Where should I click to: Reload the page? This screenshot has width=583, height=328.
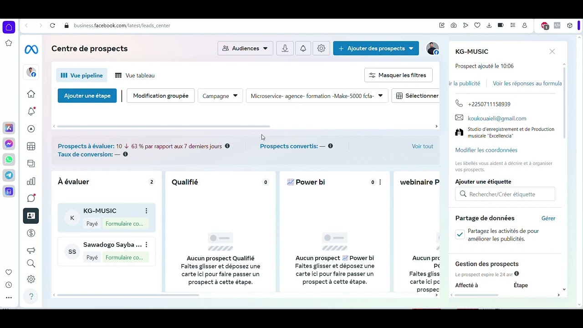tap(52, 26)
